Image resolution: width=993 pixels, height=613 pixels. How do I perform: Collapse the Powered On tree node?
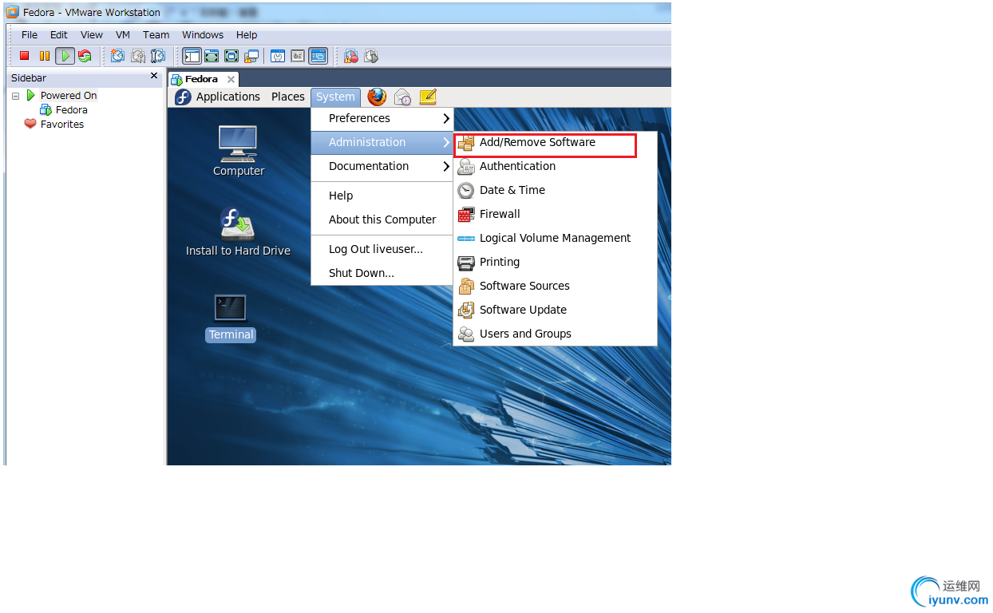point(15,96)
